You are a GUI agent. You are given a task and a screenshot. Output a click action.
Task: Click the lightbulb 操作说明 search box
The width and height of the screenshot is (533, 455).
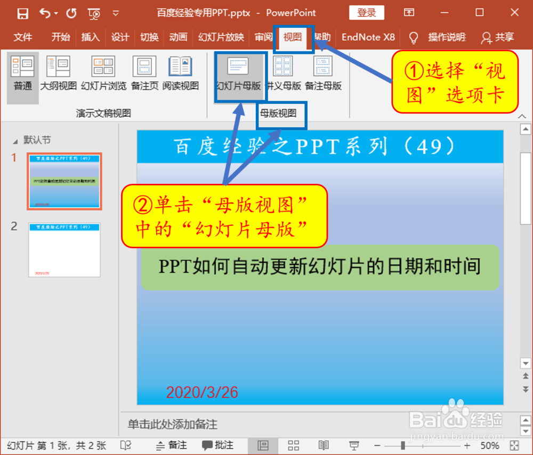pos(437,37)
